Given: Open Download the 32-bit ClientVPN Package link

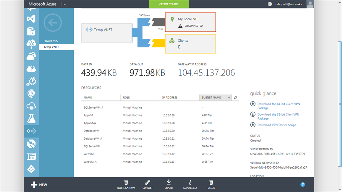Looking at the screenshot, I should 278,116.
